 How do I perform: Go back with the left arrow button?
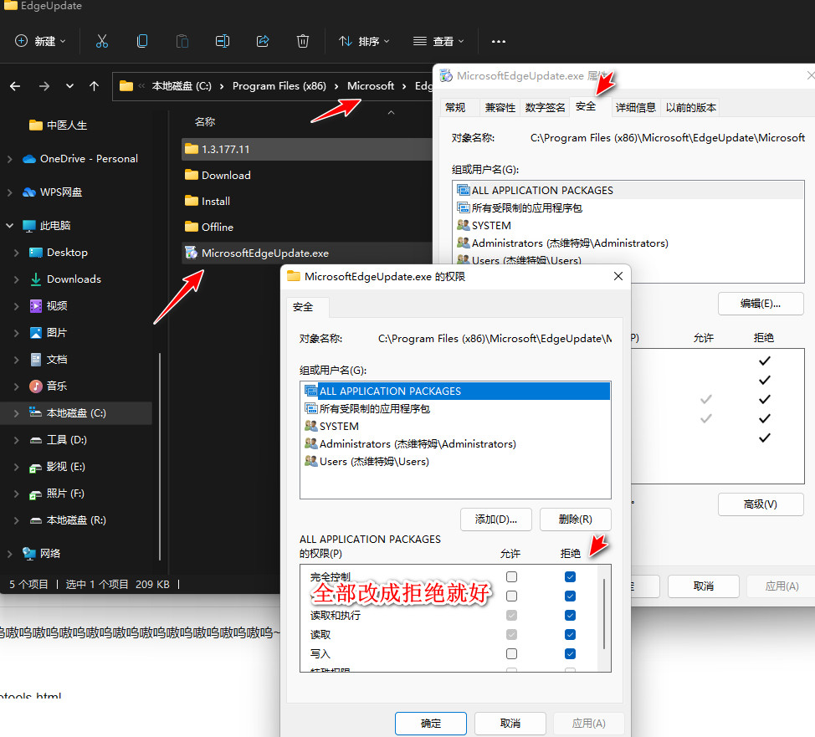(x=15, y=86)
